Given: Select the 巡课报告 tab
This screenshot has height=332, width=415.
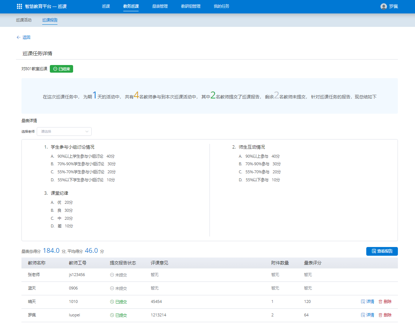Looking at the screenshot, I should [x=50, y=20].
